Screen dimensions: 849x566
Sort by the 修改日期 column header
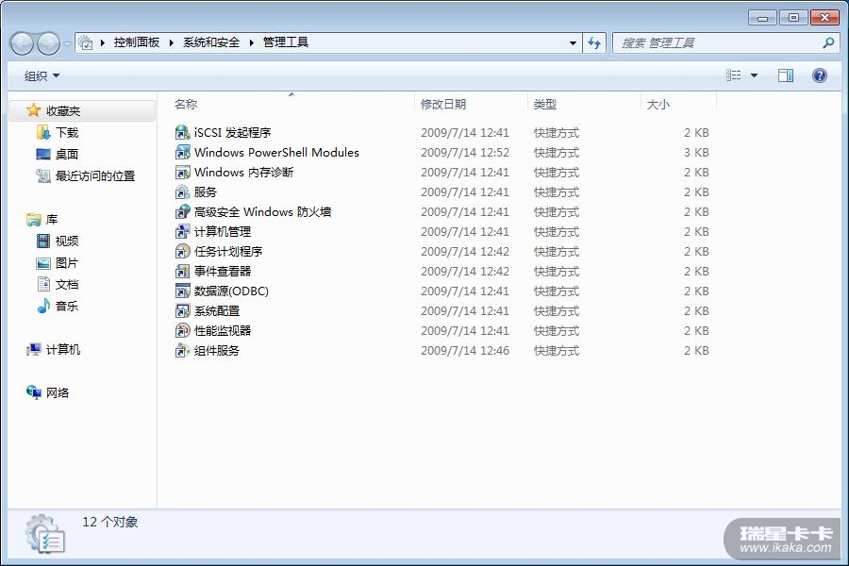tap(472, 104)
